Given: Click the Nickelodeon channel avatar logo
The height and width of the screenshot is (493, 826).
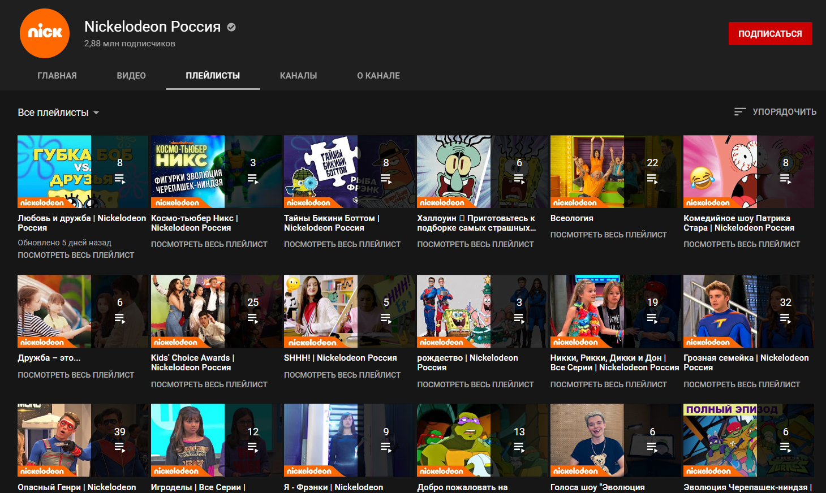Looking at the screenshot, I should [x=45, y=33].
